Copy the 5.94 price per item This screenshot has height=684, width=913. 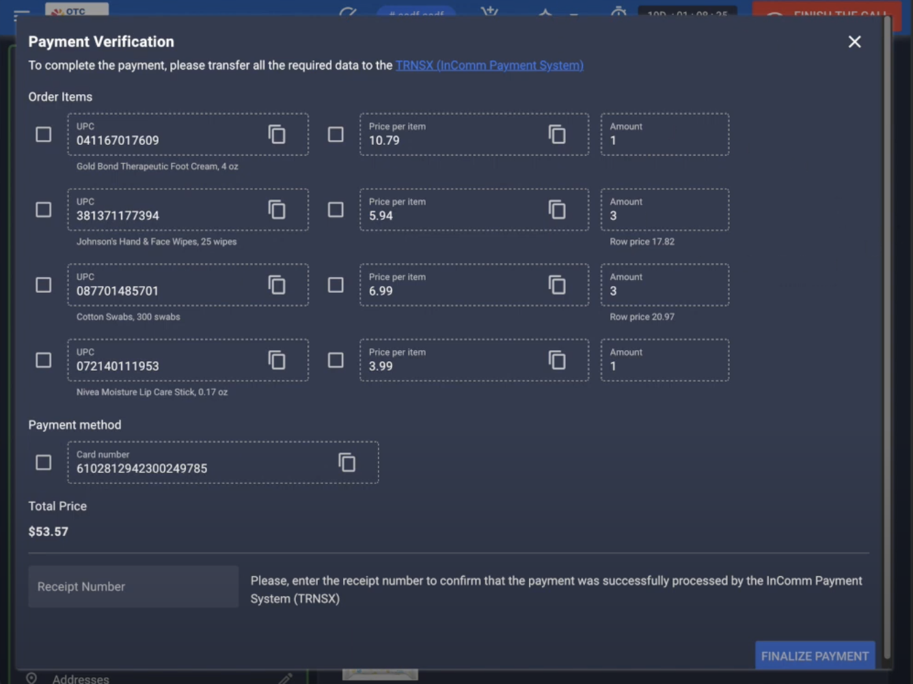click(557, 210)
